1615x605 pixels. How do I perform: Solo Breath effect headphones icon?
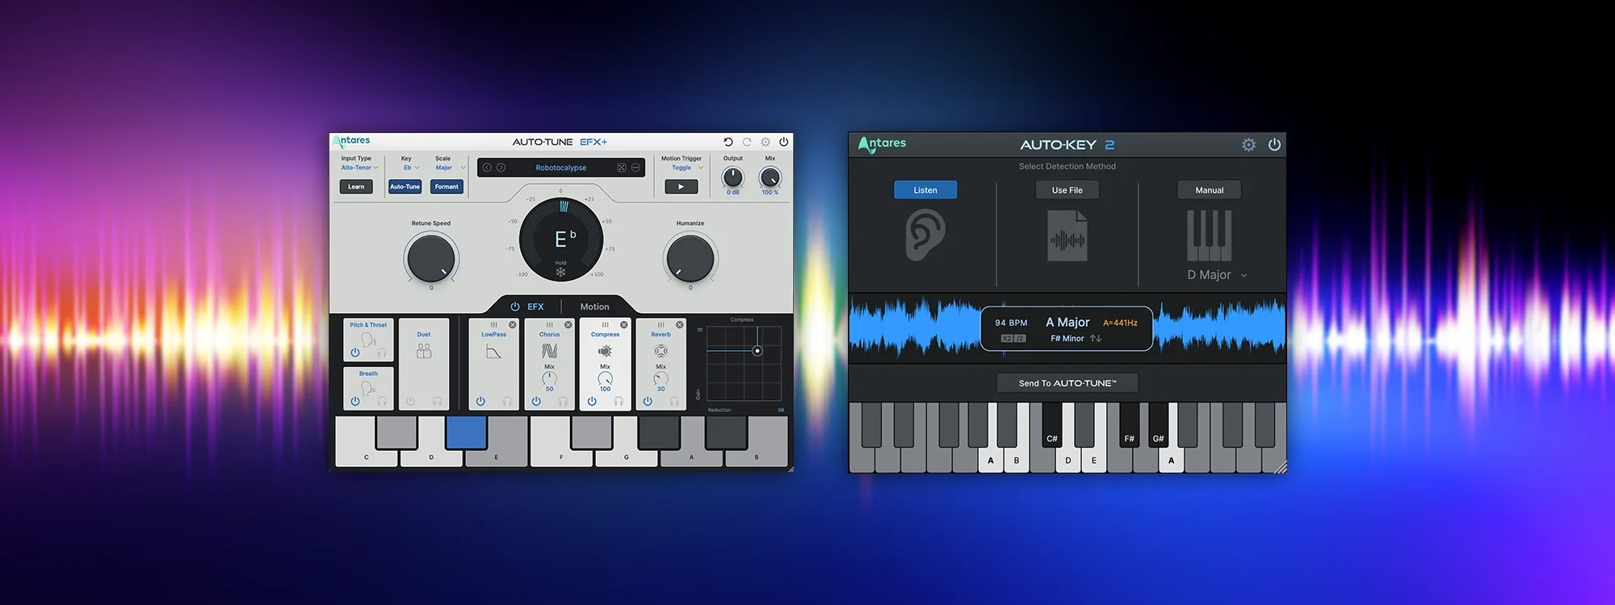click(x=382, y=401)
